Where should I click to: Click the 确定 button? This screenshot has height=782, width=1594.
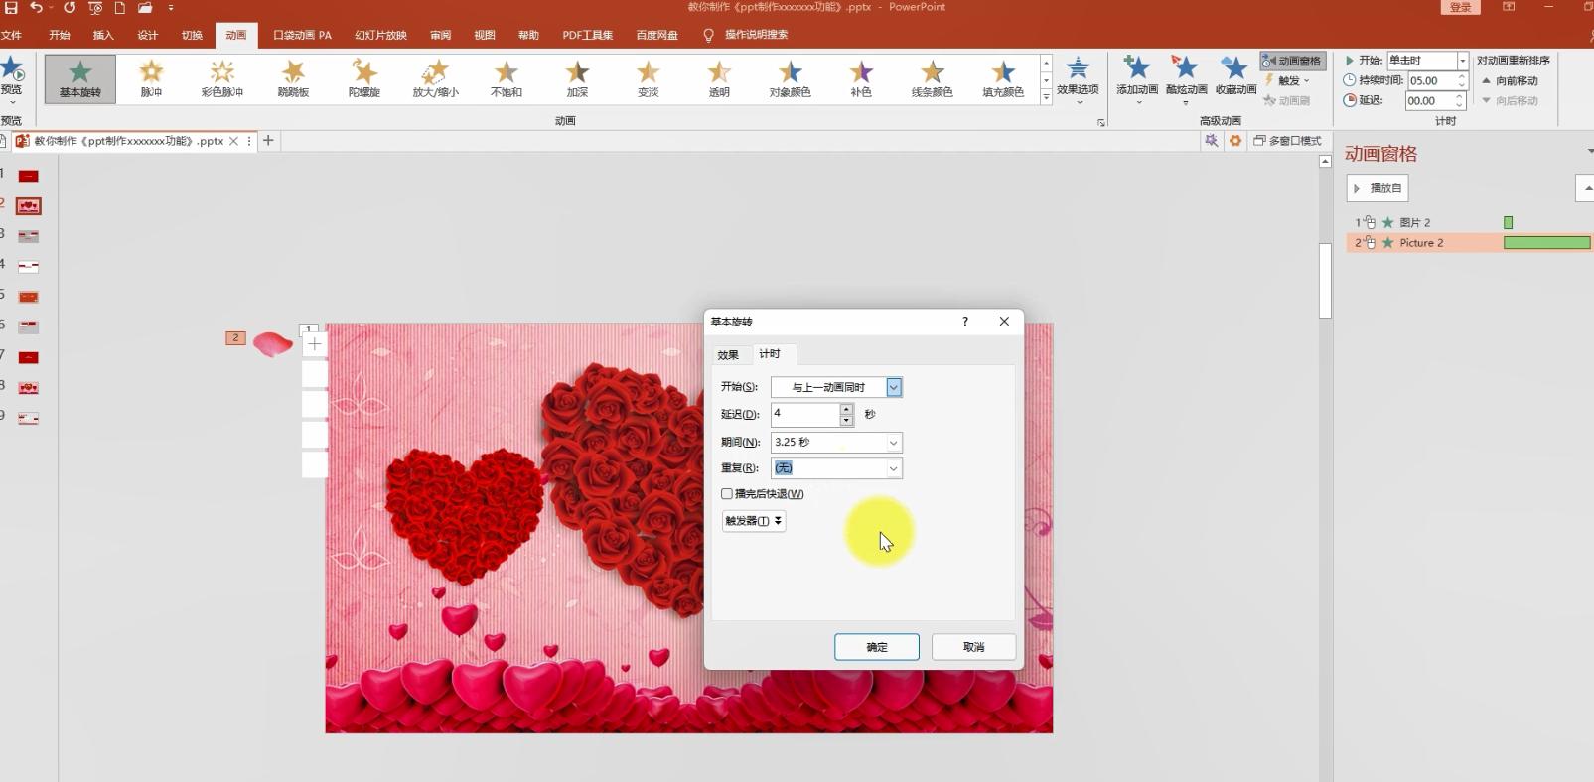pos(876,647)
